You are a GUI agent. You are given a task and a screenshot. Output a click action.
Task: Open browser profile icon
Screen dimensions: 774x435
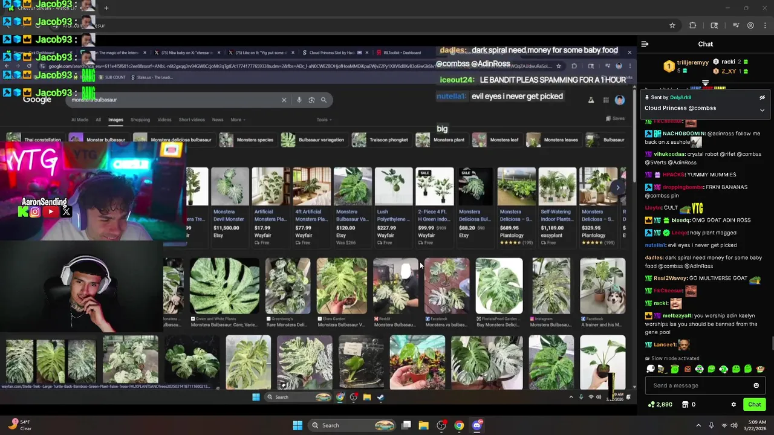click(x=750, y=25)
